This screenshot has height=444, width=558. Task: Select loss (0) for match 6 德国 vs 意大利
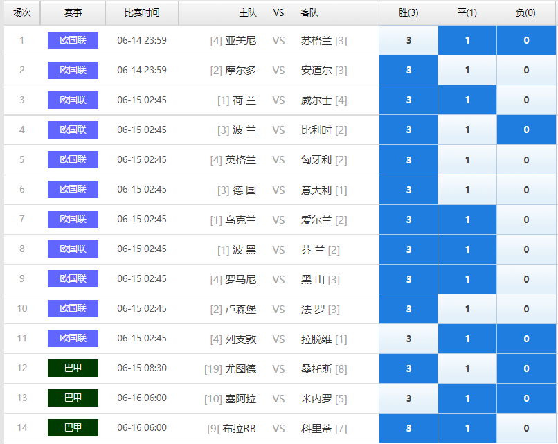pos(526,190)
